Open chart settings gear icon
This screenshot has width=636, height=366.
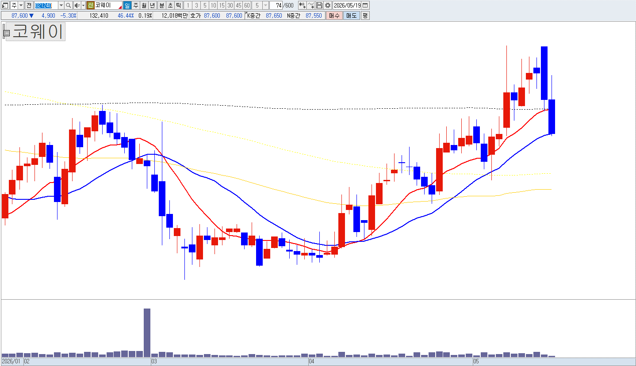click(327, 5)
